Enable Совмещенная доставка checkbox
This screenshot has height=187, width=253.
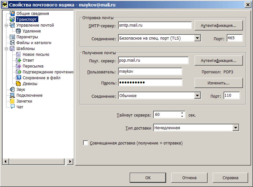point(86,143)
